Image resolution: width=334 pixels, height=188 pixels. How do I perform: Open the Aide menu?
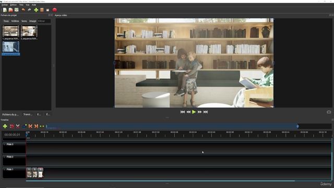click(34, 5)
